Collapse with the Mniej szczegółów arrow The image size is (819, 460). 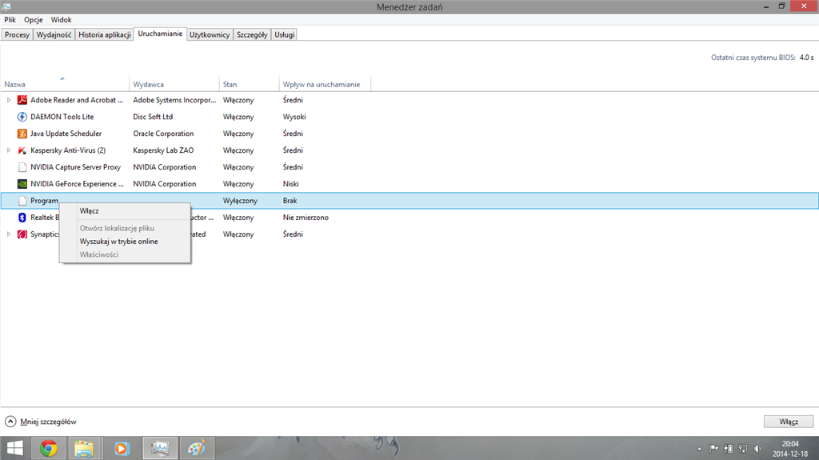pyautogui.click(x=10, y=422)
